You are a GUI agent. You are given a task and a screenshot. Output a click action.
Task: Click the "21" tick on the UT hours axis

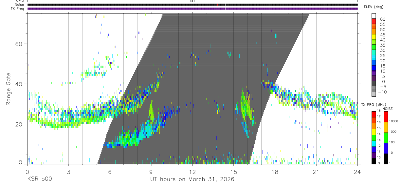316,172
